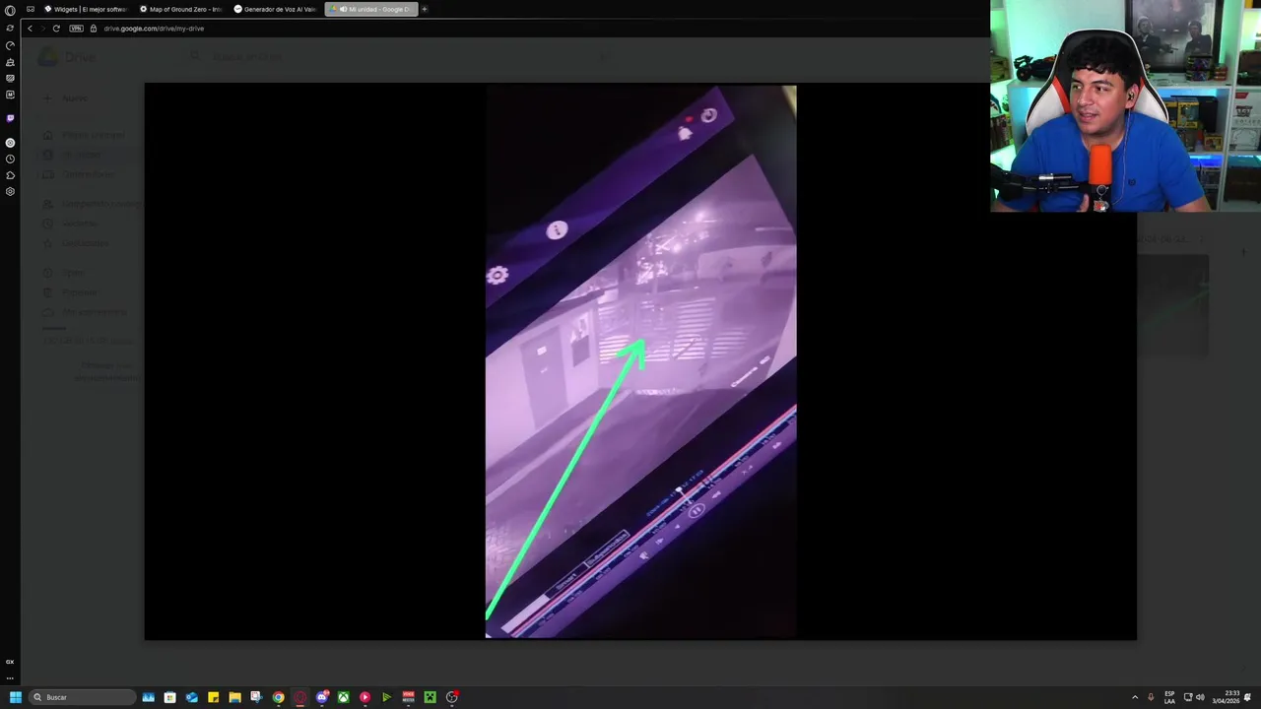This screenshot has width=1261, height=709.
Task: Reload the Google Drive page
Action: click(x=56, y=29)
